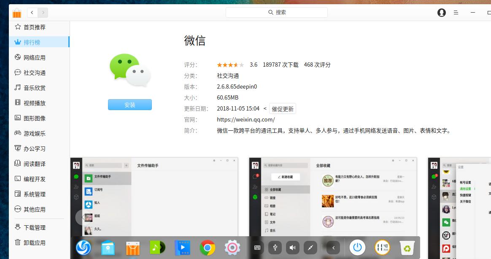Rate WeChat by clicking the fifth star

coord(241,65)
